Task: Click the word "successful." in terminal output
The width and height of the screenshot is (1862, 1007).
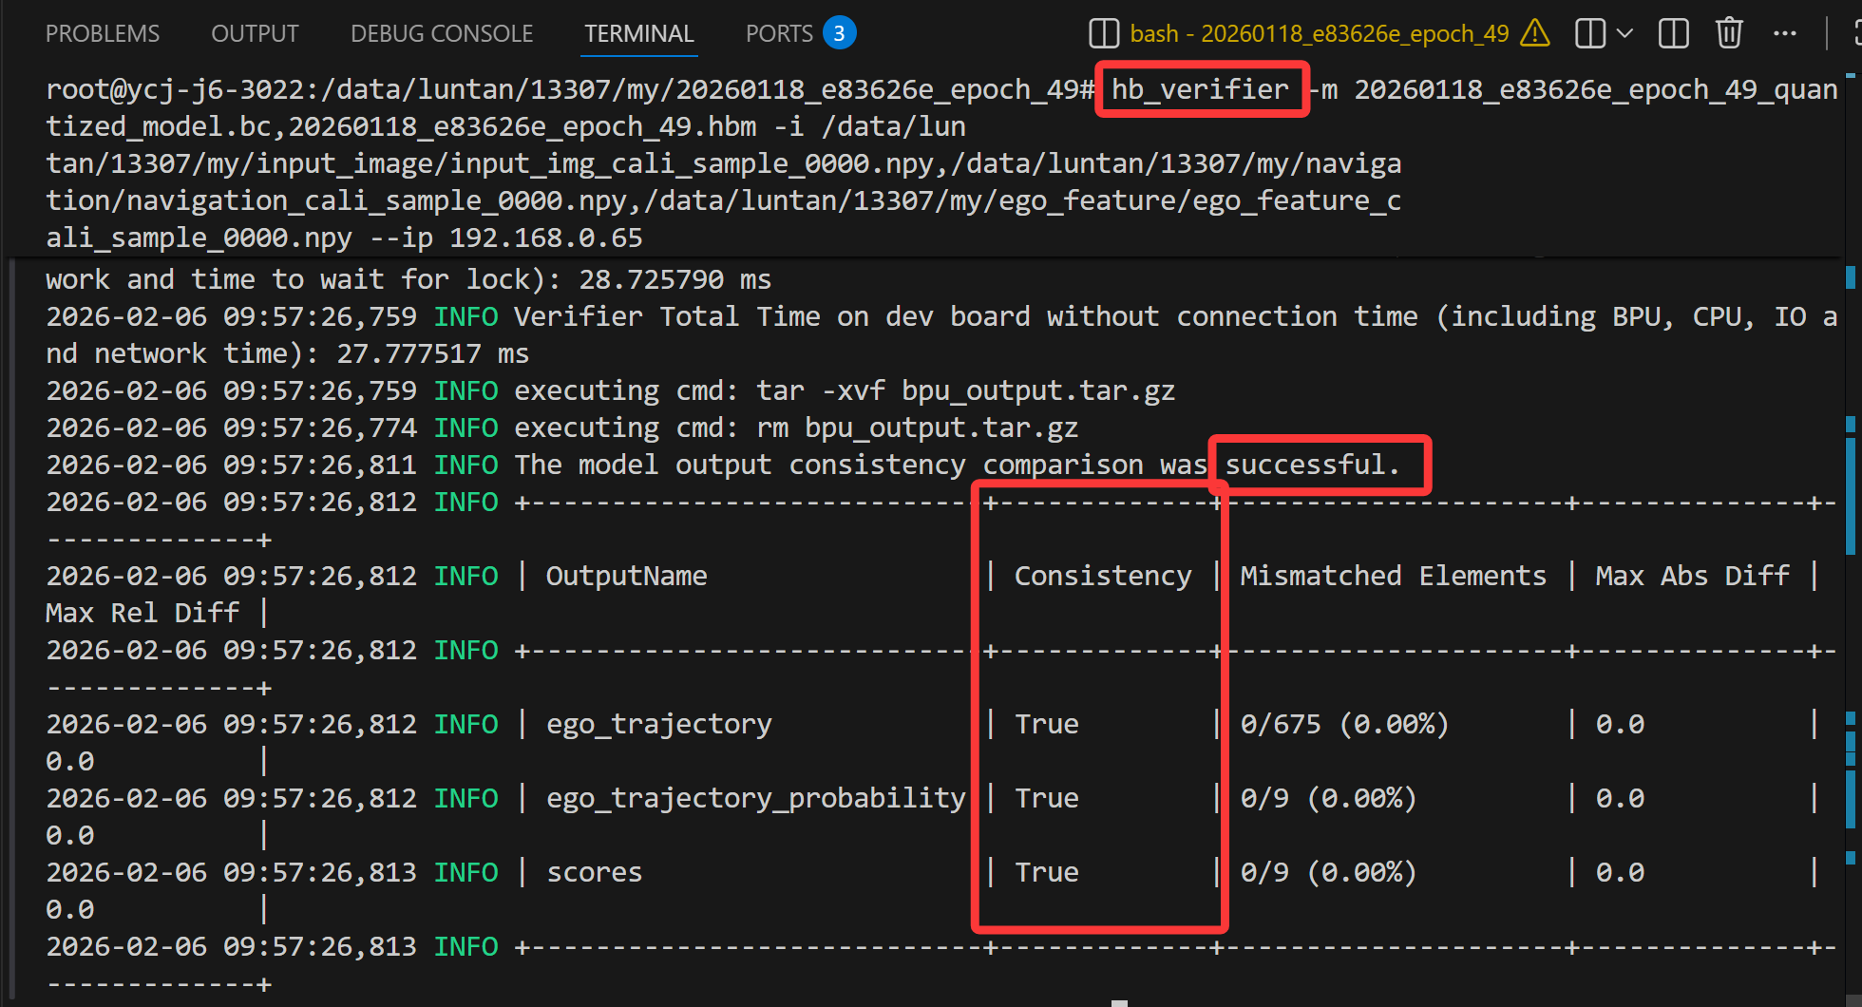Action: click(1312, 465)
